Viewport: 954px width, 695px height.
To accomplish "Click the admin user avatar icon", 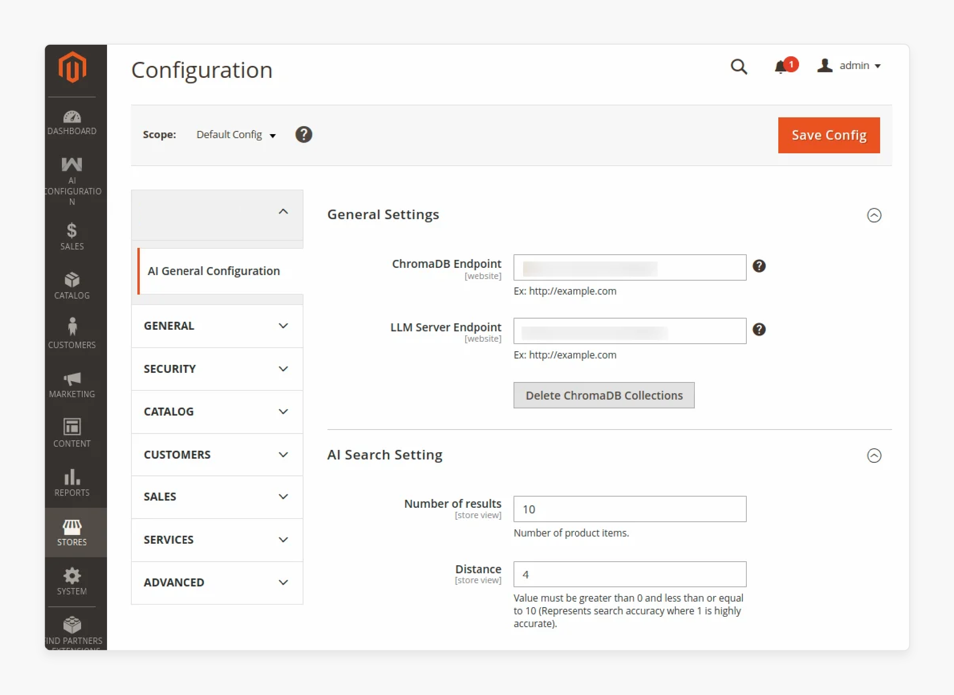I will [824, 65].
